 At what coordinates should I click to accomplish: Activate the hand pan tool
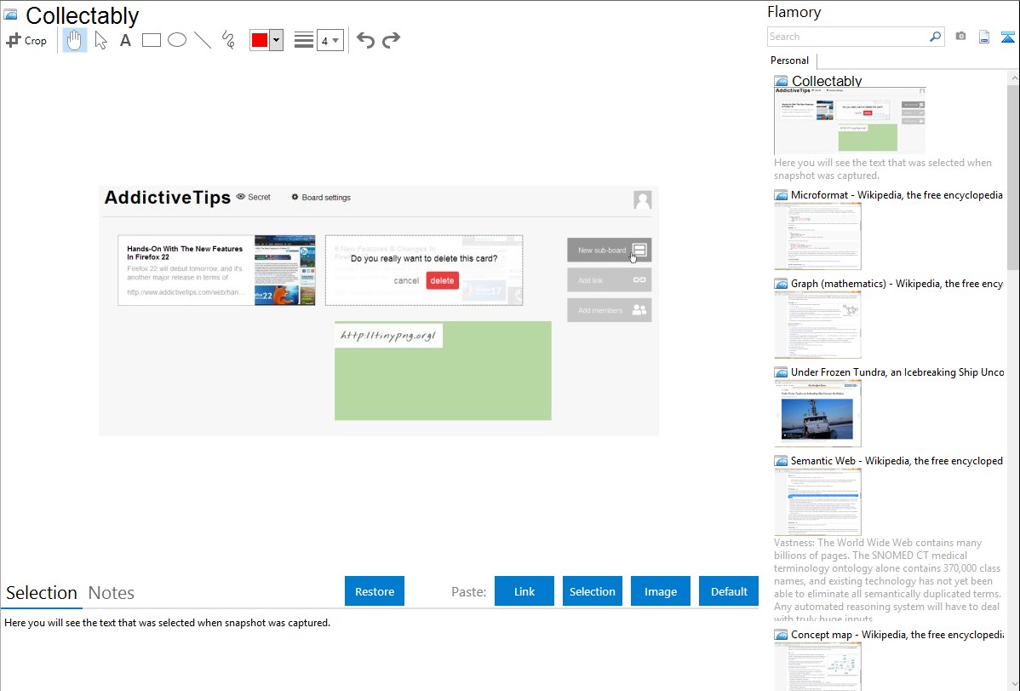(x=75, y=40)
